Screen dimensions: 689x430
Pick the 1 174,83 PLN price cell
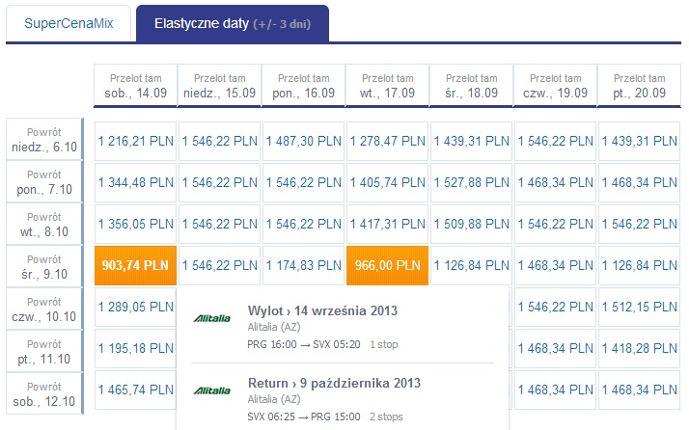[303, 265]
